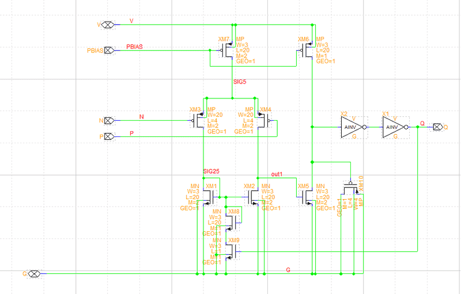Select NMOS transistor XM1
This screenshot has height=294, width=461.
210,197
